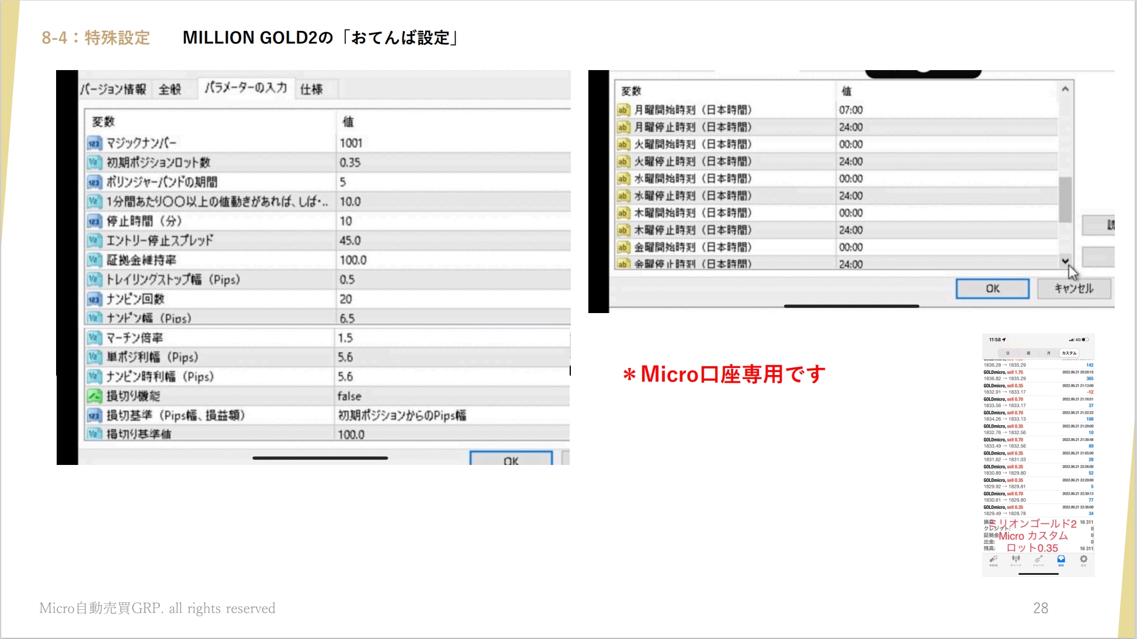Click the ab icon beside 水曜開始時刻
The image size is (1137, 639).
click(x=623, y=179)
